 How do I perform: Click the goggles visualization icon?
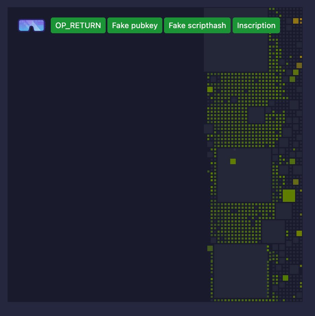pyautogui.click(x=31, y=25)
